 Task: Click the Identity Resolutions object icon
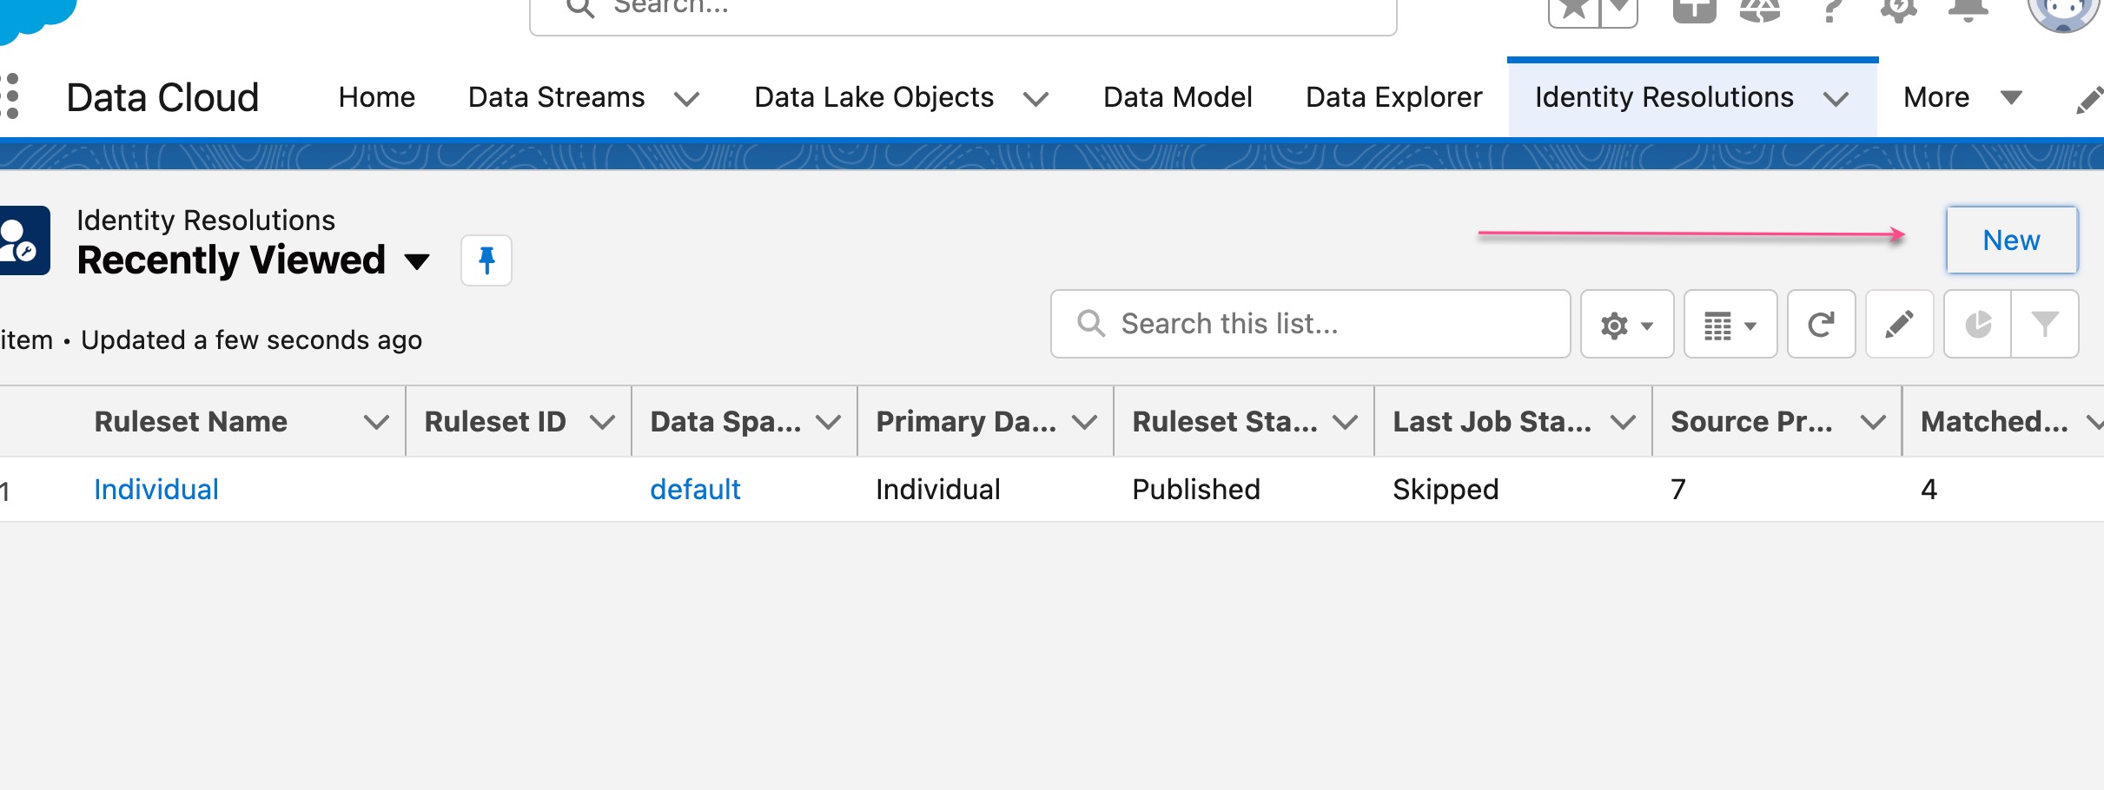[x=24, y=240]
